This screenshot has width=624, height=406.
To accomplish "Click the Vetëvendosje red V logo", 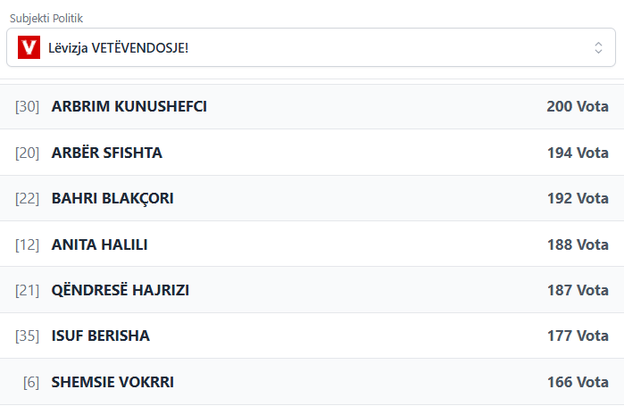I will [29, 47].
